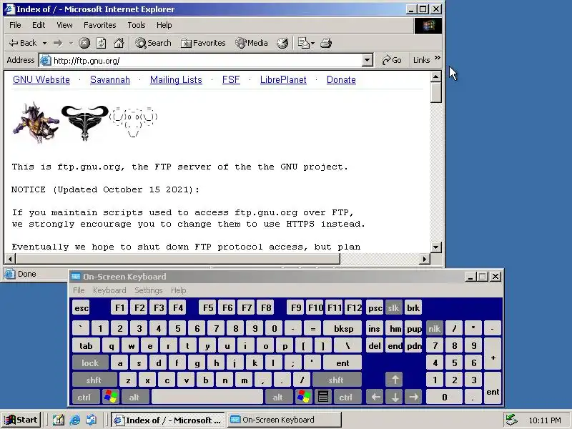Click the horizontal scrollbar thumb
The width and height of the screenshot is (572, 429).
click(177, 259)
